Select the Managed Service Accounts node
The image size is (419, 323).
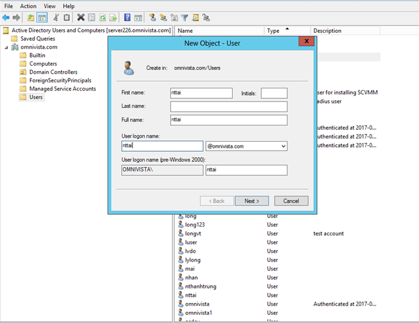(x=63, y=88)
